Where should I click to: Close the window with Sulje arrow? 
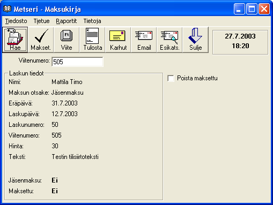[x=195, y=40]
